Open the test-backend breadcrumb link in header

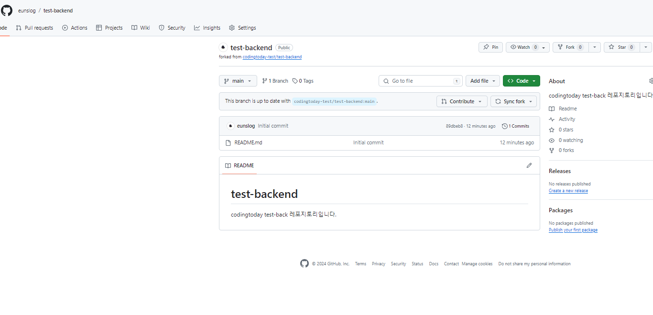(58, 11)
